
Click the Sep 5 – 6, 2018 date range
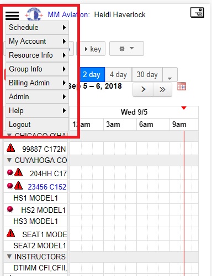pyautogui.click(x=95, y=86)
